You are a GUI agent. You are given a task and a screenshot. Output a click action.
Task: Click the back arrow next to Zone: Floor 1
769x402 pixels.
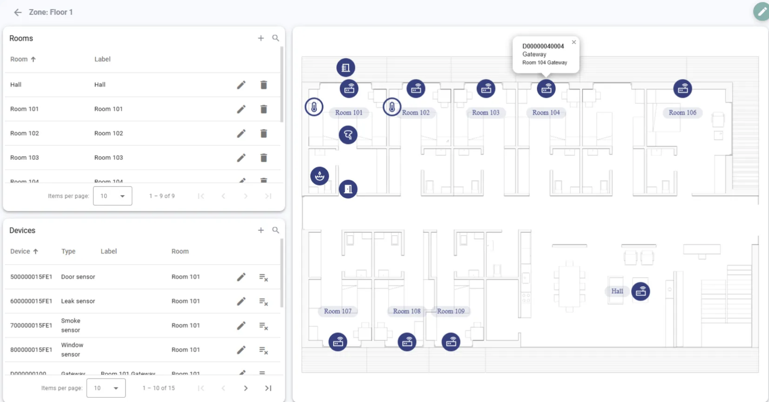coord(17,12)
